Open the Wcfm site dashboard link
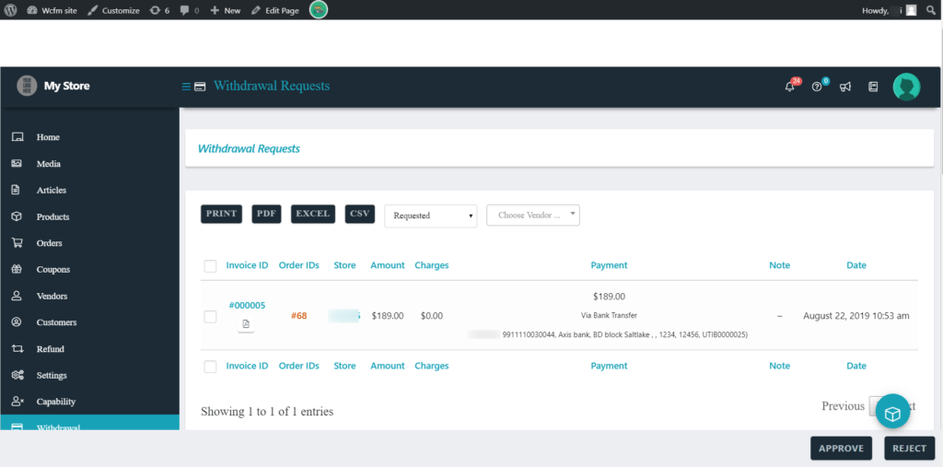The height and width of the screenshot is (467, 943). coord(52,10)
